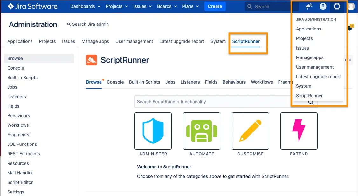
Task: Select the Browse tab under ScriptRunner heading
Action: 94,82
